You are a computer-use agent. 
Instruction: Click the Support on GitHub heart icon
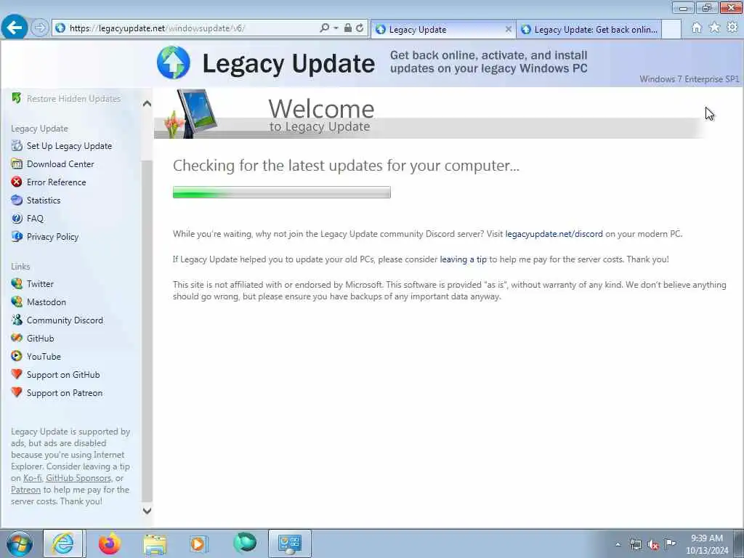(x=17, y=374)
